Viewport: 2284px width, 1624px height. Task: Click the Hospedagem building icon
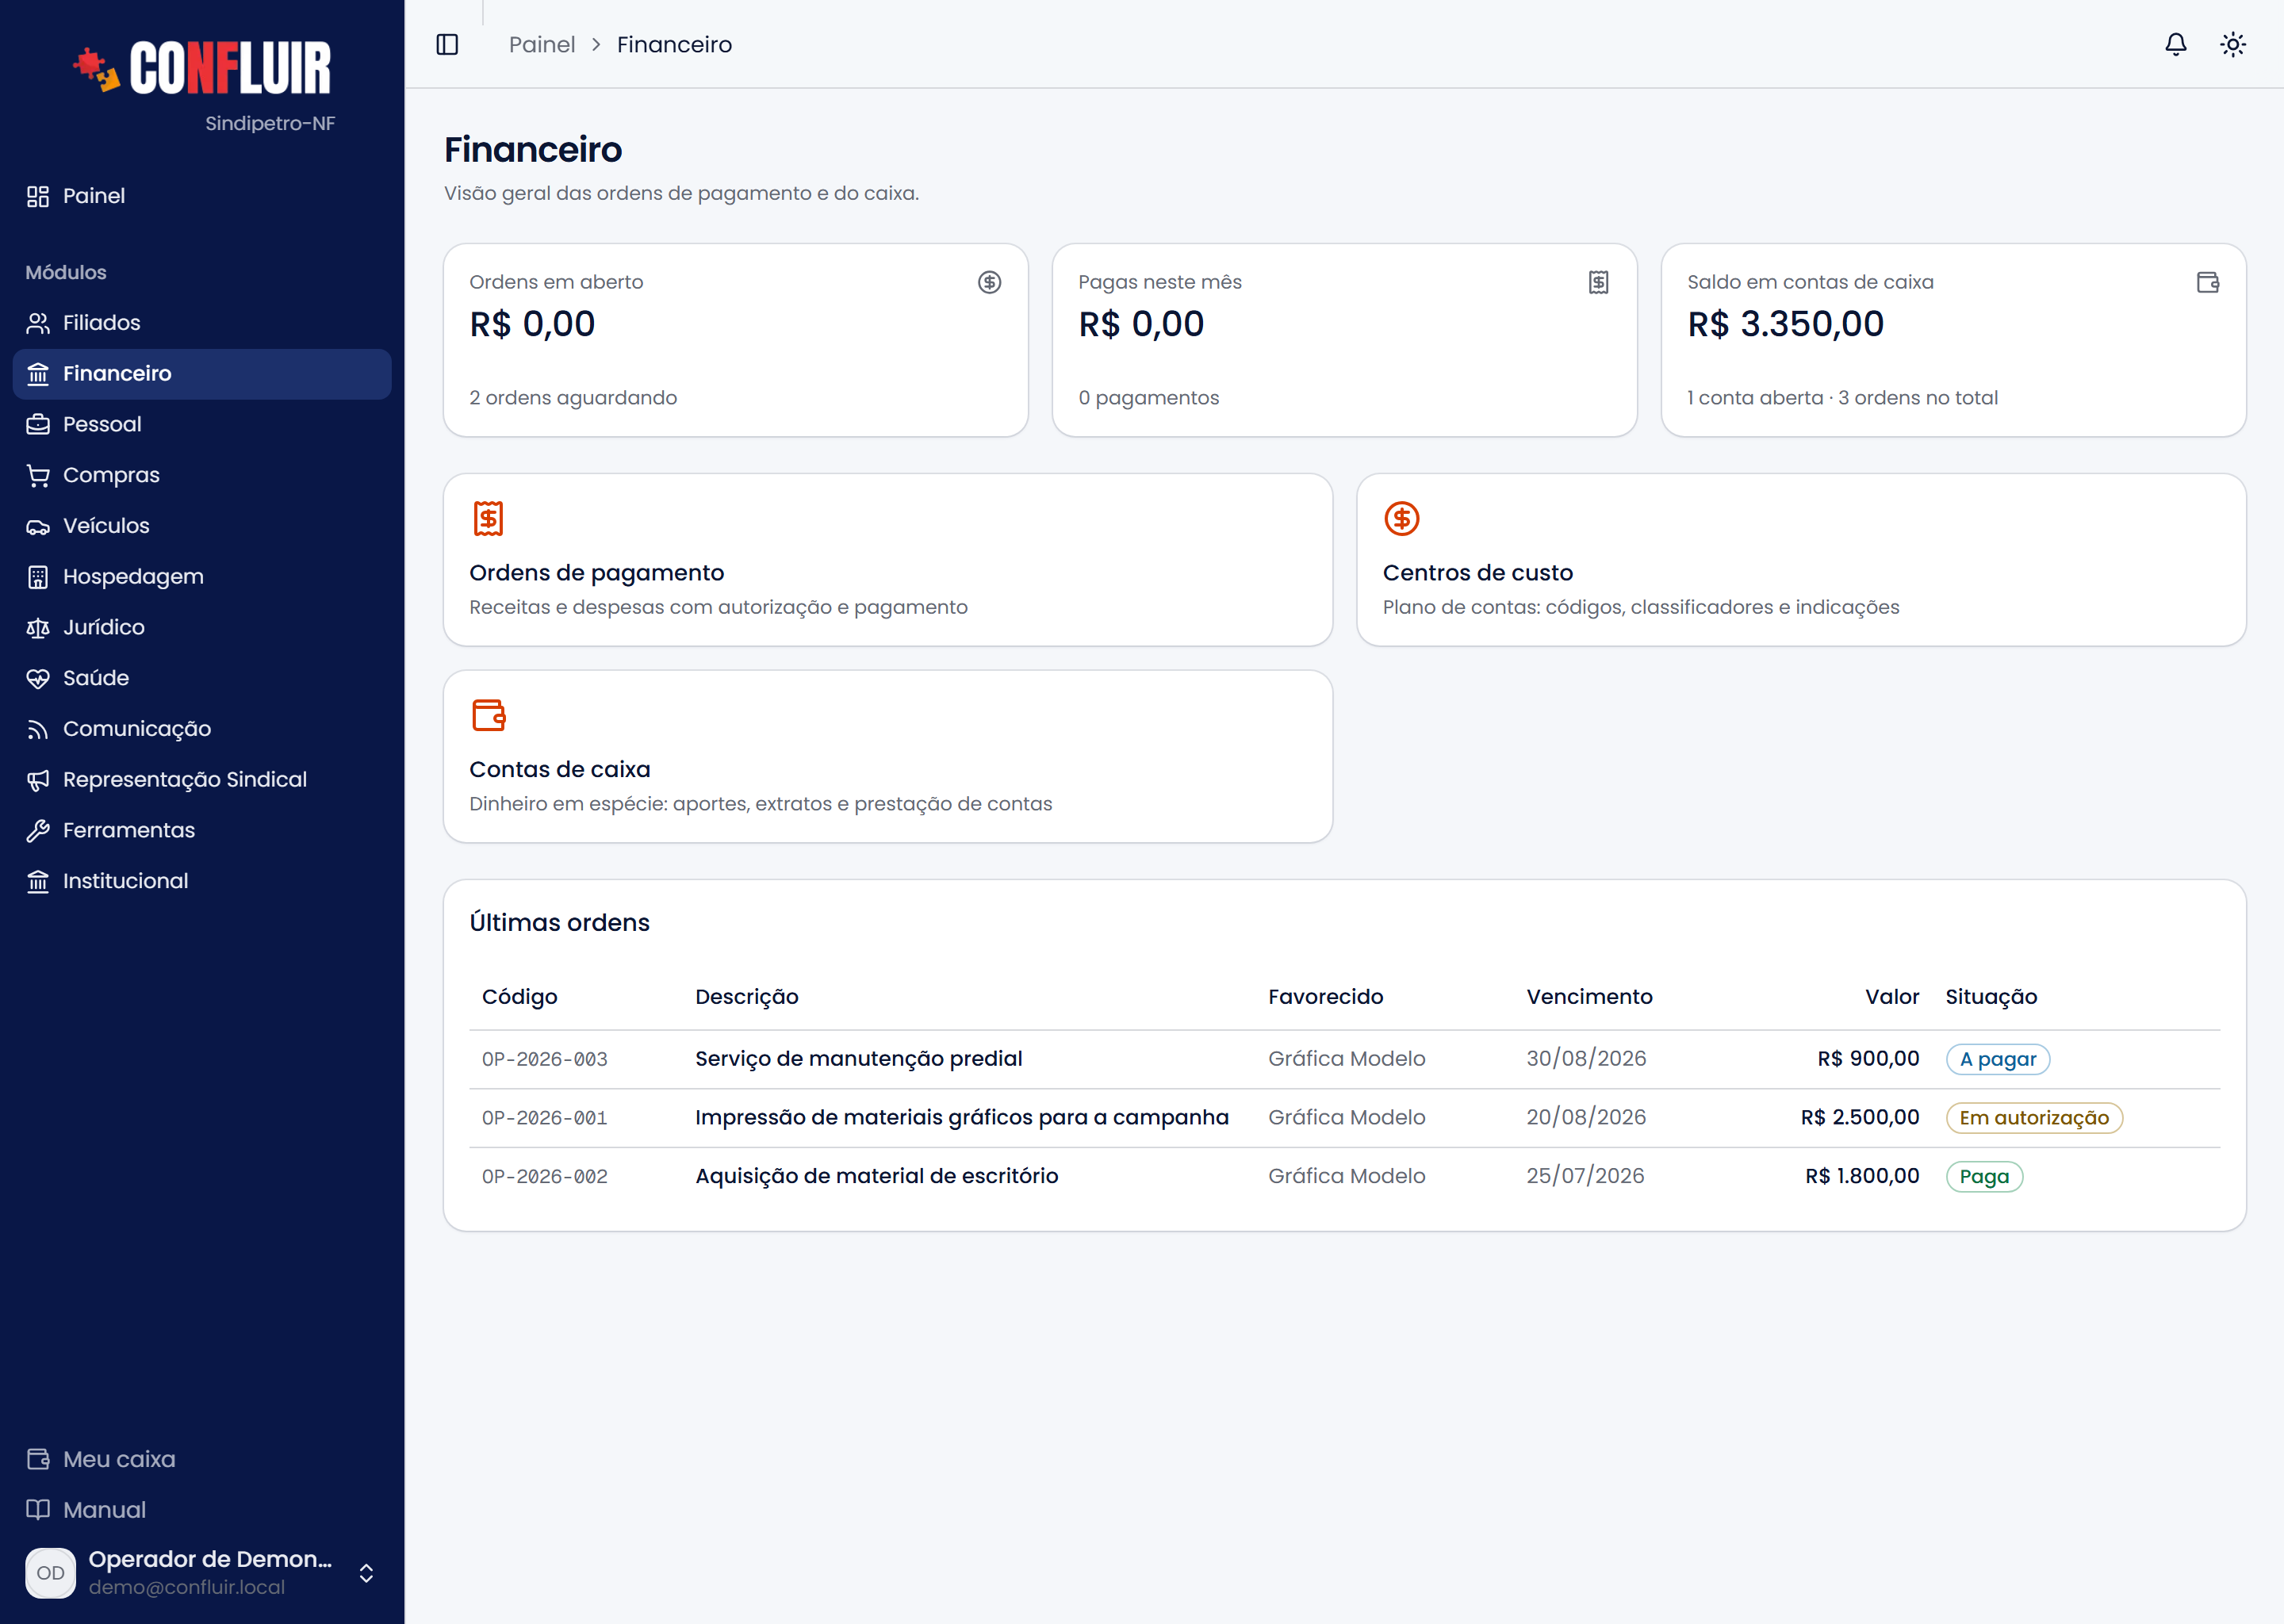coord(38,577)
